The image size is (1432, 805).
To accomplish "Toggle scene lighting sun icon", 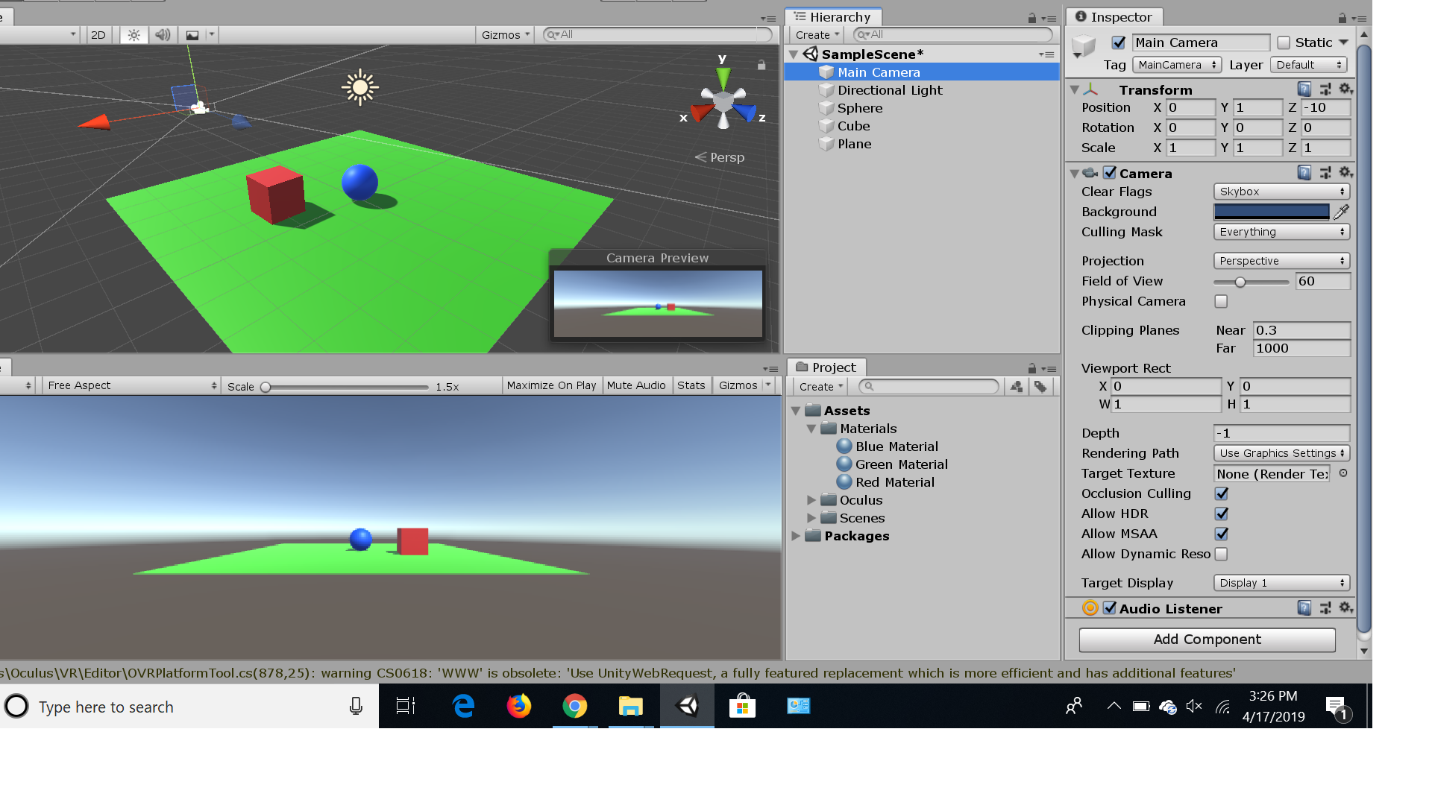I will (134, 35).
